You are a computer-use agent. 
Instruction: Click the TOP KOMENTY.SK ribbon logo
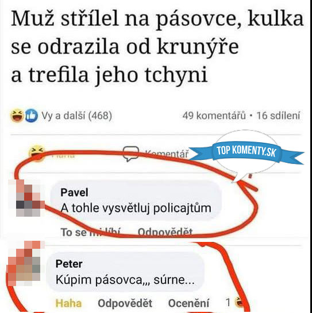click(x=246, y=151)
